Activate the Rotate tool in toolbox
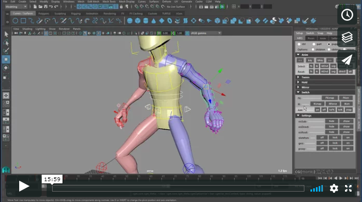Viewport: 362px width, 202px height. coord(6,68)
